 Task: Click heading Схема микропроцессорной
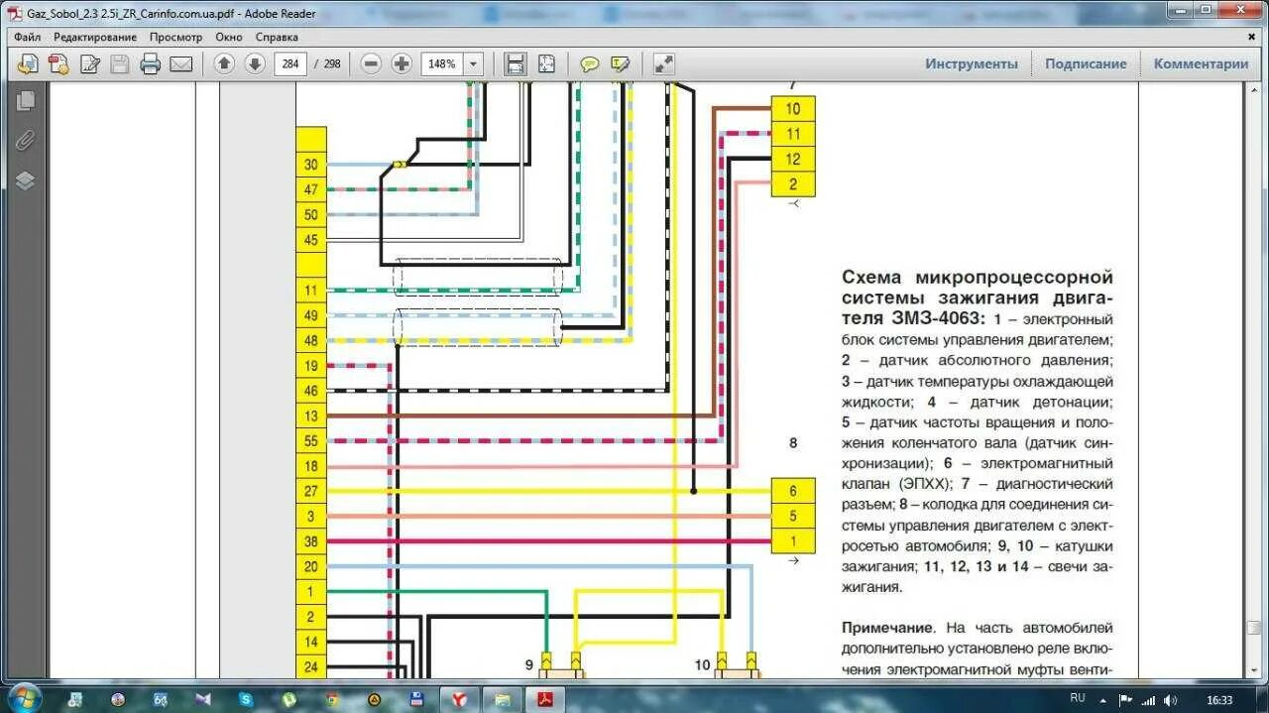point(978,278)
